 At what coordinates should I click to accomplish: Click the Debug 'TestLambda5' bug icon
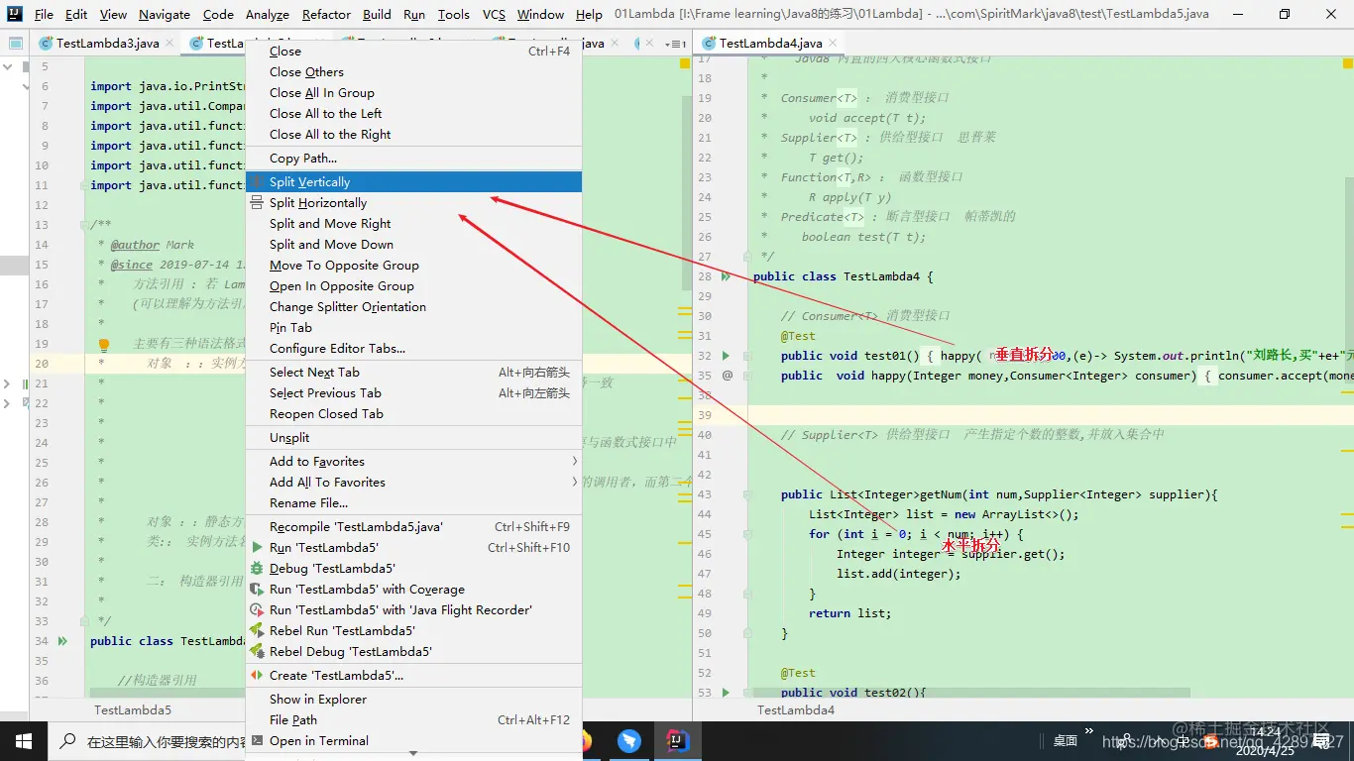[x=258, y=569]
